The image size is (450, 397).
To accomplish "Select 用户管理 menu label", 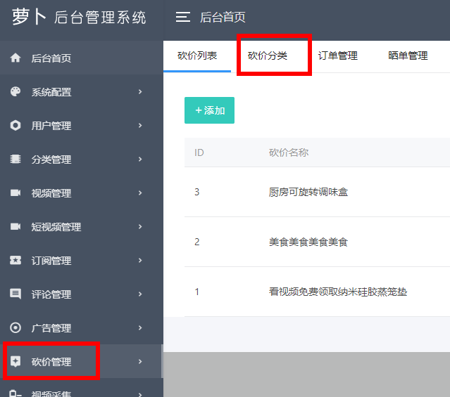I will point(51,126).
